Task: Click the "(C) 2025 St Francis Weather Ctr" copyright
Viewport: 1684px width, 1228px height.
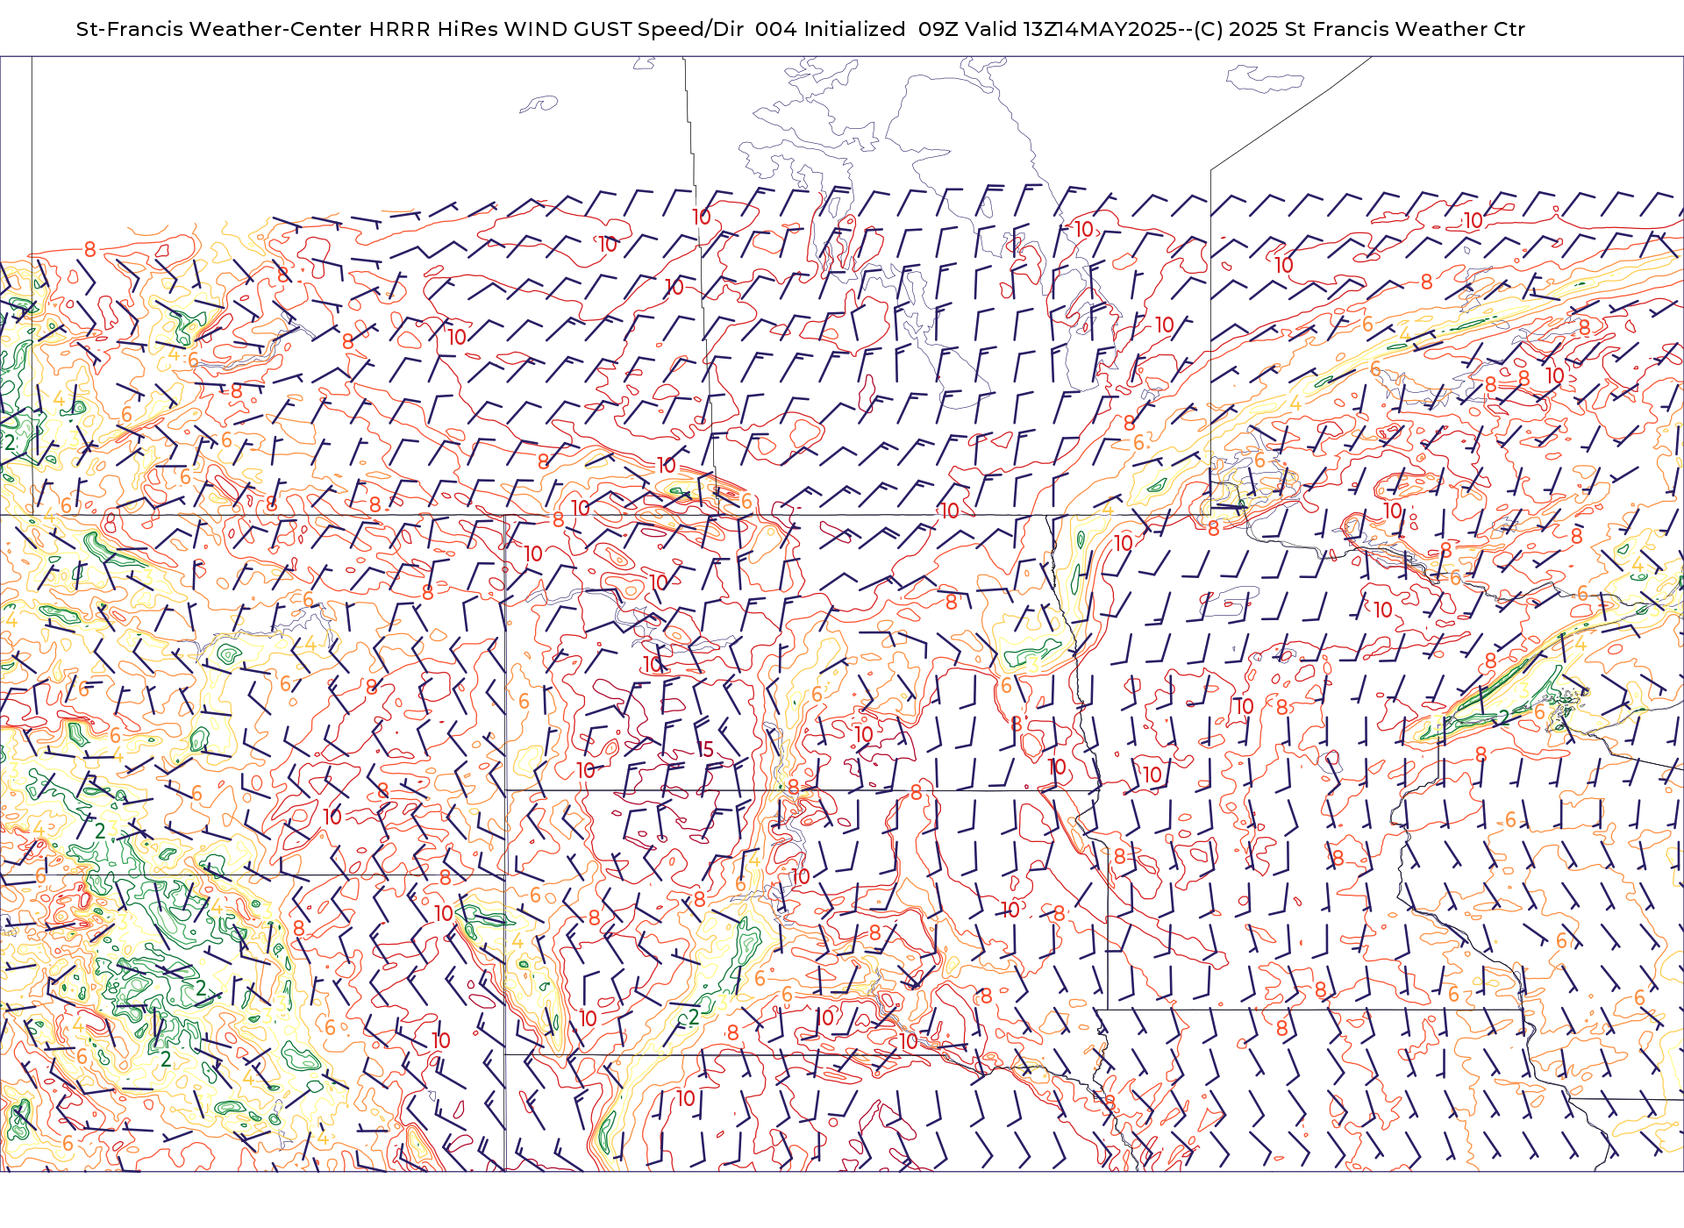Action: (x=1359, y=29)
